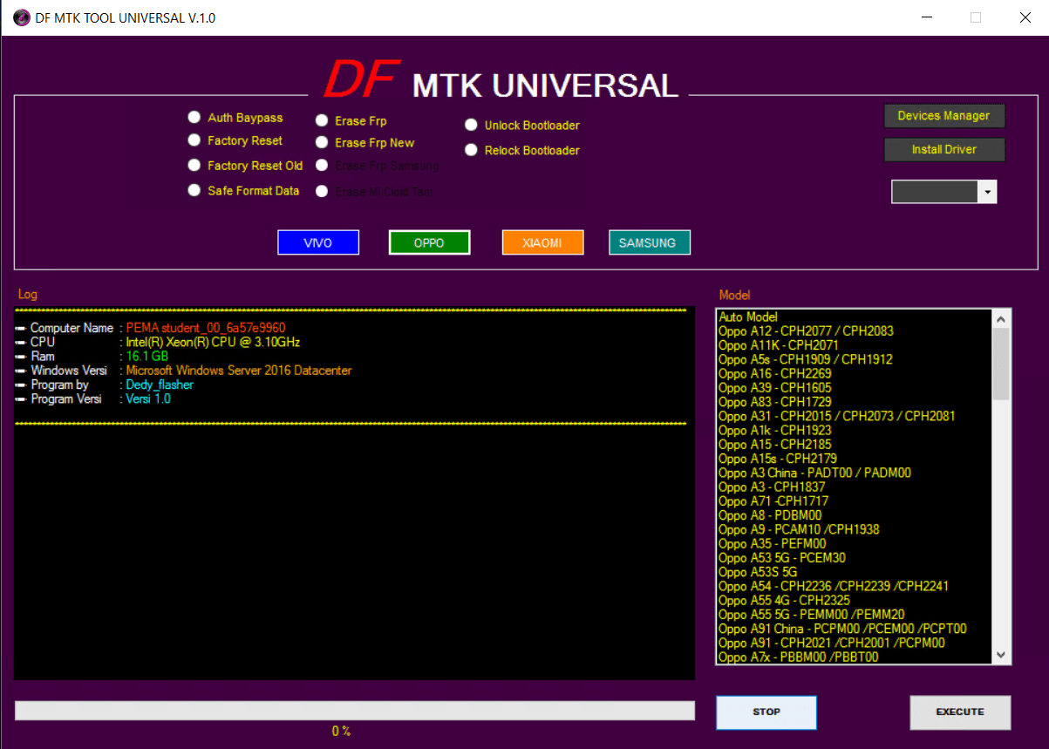This screenshot has height=749, width=1049.
Task: Select Relock Bootloader
Action: (x=471, y=150)
